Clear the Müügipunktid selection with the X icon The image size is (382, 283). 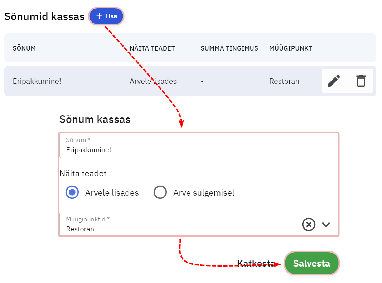click(x=309, y=225)
